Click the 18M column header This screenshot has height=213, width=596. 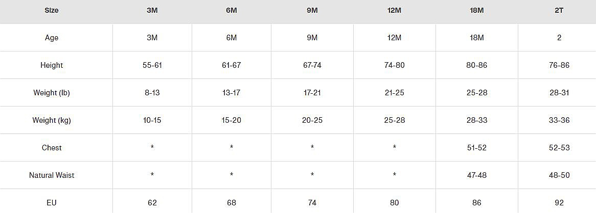tap(476, 10)
